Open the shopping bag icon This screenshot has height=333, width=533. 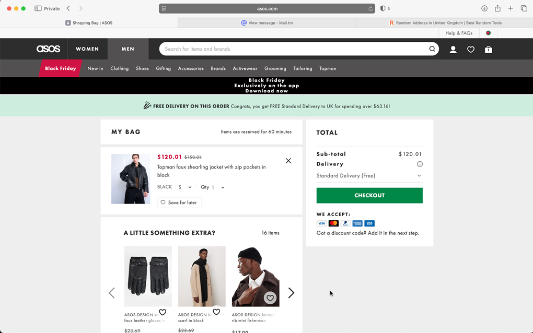(488, 49)
